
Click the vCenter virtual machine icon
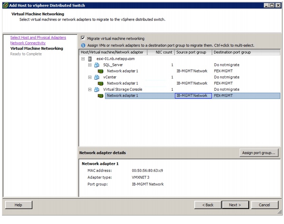(96, 77)
